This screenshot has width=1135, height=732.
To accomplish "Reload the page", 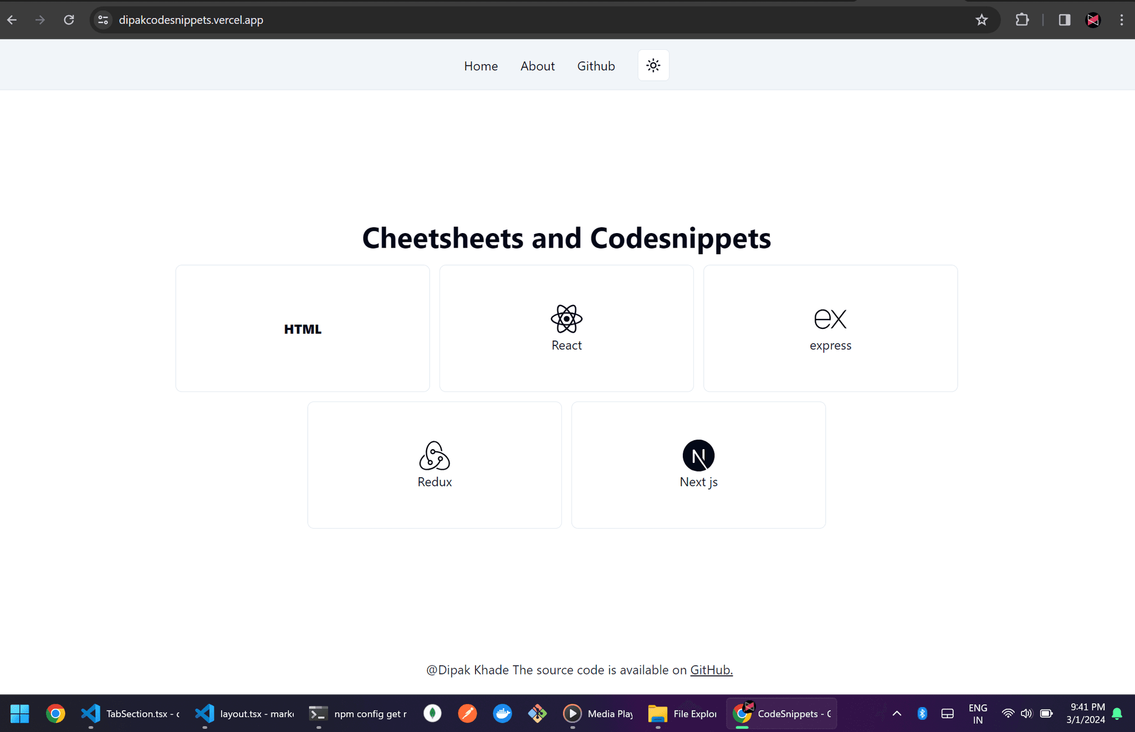I will (x=69, y=20).
